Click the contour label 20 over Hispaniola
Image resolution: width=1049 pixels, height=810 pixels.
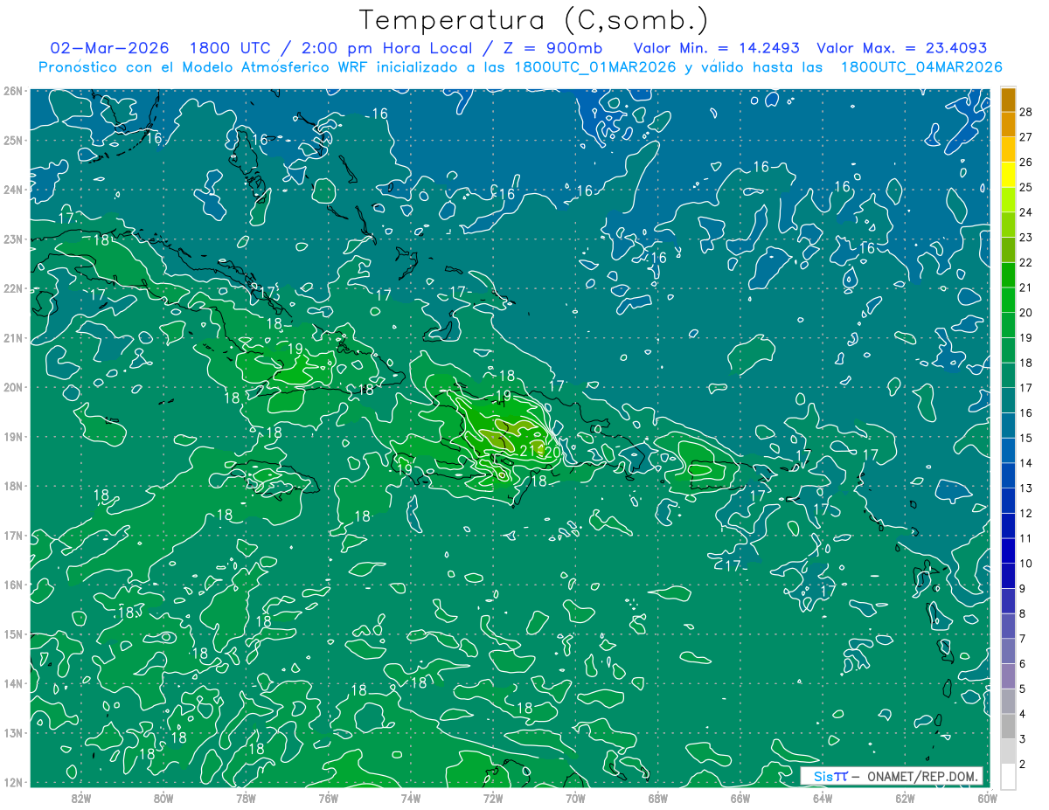pyautogui.click(x=552, y=452)
